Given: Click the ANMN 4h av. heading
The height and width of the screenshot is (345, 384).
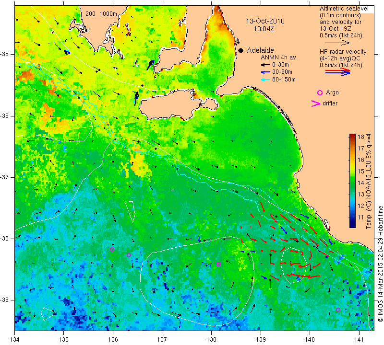Looking at the screenshot, I should [279, 57].
